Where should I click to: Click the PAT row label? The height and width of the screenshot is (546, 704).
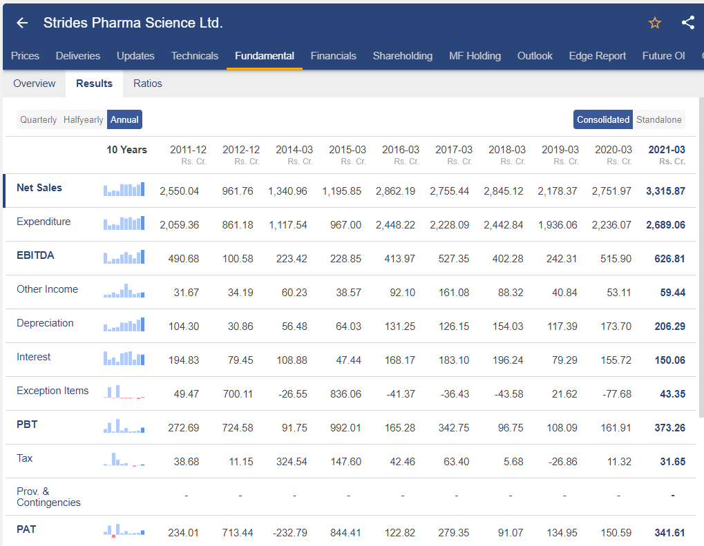click(x=26, y=529)
